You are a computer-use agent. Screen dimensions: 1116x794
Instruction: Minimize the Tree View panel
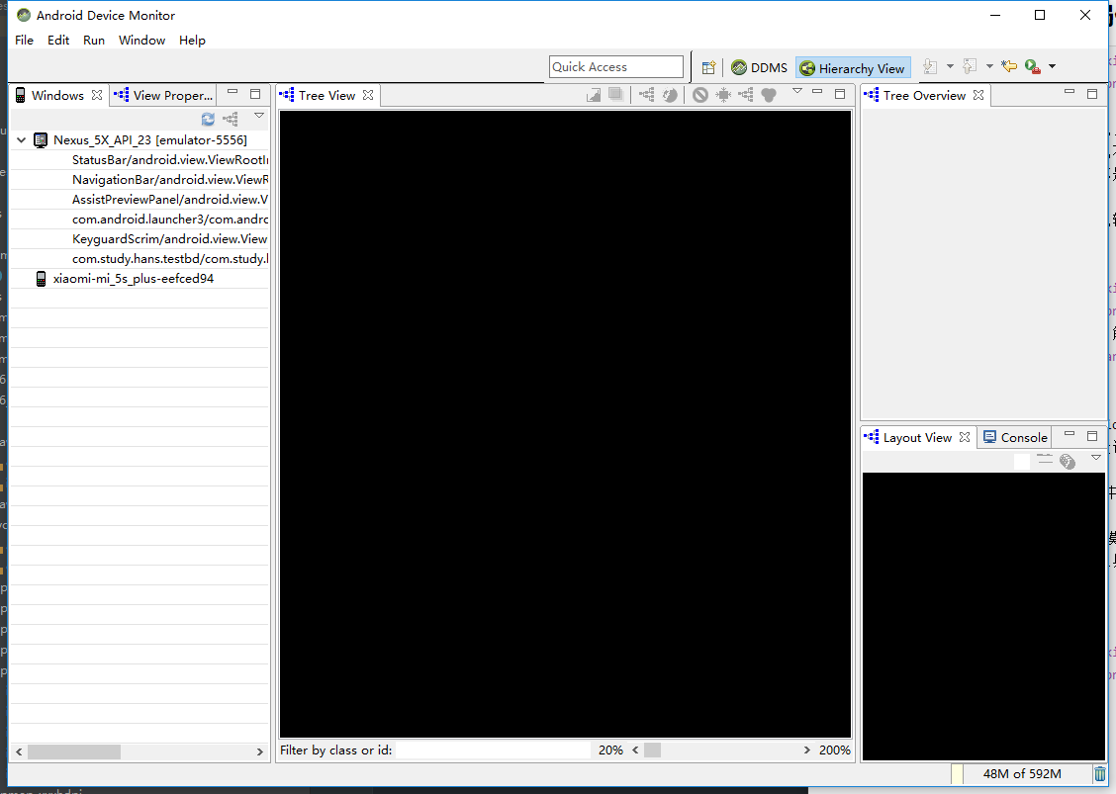(x=817, y=93)
